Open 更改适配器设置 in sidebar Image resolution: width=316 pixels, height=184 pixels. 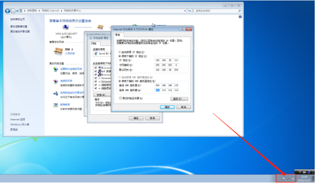tap(19, 27)
